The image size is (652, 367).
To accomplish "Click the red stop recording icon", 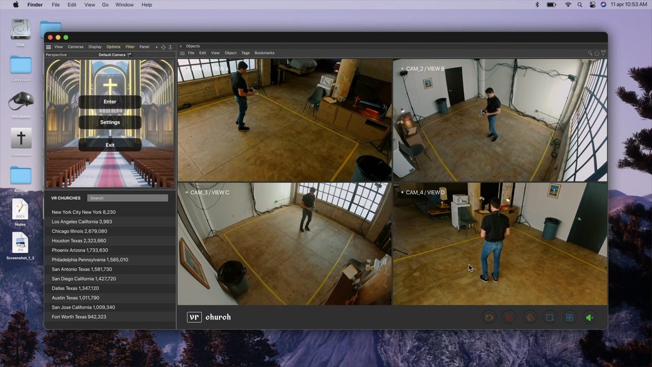I will [509, 317].
